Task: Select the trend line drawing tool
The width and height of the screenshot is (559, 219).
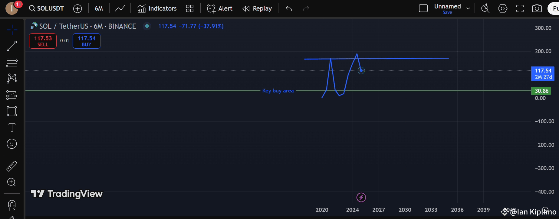Action: click(12, 46)
